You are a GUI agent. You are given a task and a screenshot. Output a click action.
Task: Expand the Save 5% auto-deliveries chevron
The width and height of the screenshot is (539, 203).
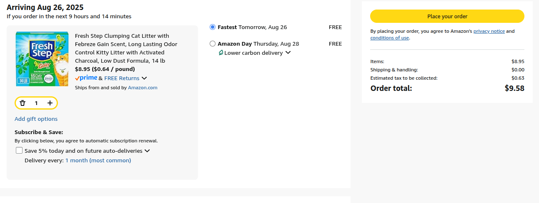147,151
